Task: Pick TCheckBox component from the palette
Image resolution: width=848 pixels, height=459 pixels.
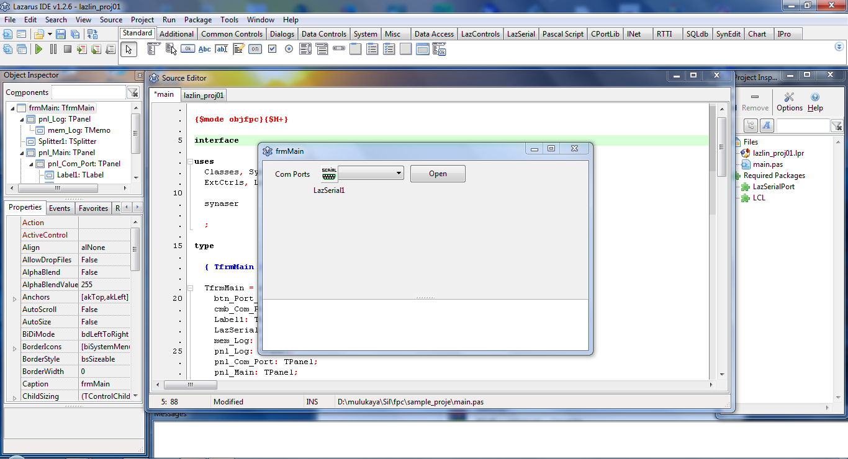Action: [x=272, y=49]
